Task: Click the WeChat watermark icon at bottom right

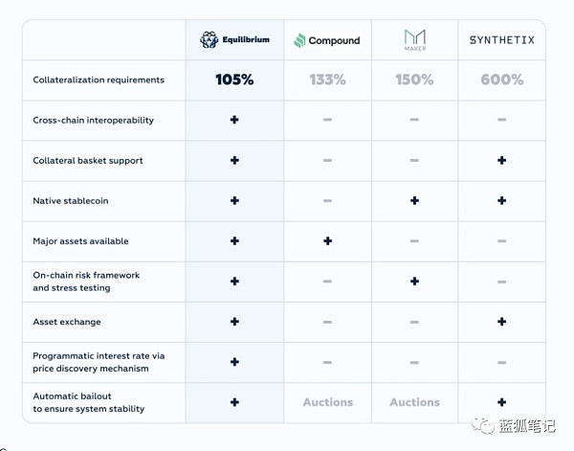Action: tap(487, 425)
